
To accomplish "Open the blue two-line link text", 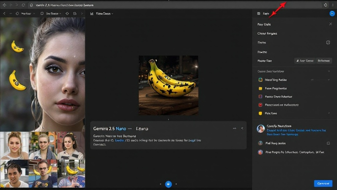I will (x=297, y=132).
